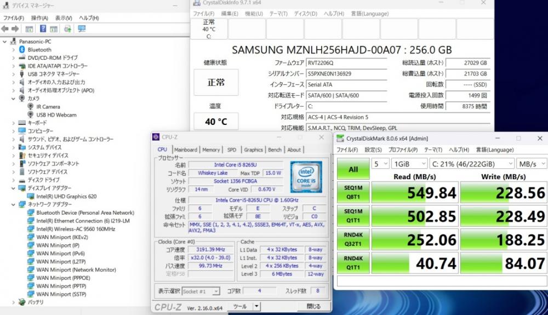Click the firmware field RVT2206Q
Image resolution: width=548 pixels, height=315 pixels.
(346, 63)
